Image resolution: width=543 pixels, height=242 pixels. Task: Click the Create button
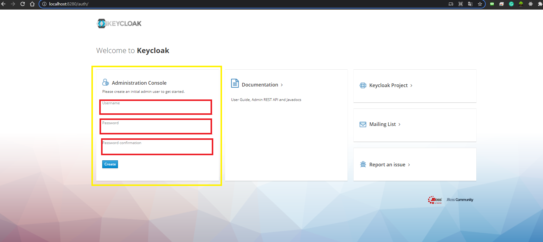pyautogui.click(x=110, y=164)
